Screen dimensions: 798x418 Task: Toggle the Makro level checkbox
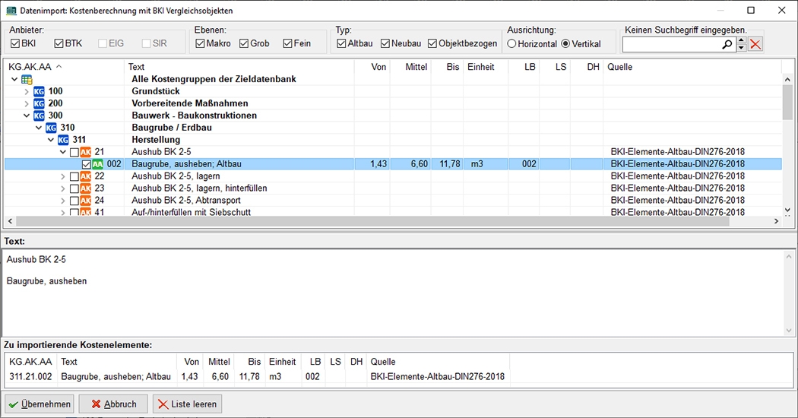200,44
